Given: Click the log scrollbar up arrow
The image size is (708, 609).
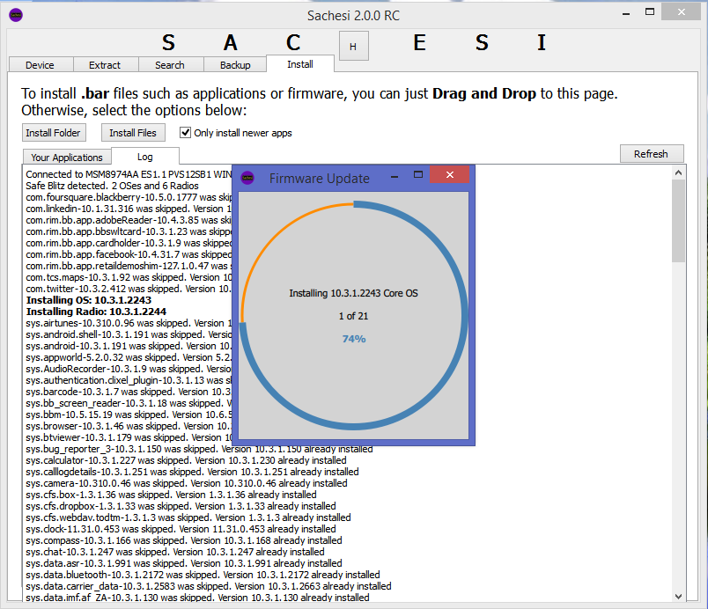Looking at the screenshot, I should tap(678, 172).
